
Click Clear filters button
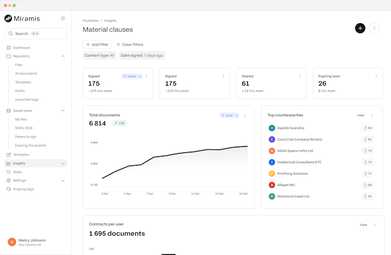(130, 45)
